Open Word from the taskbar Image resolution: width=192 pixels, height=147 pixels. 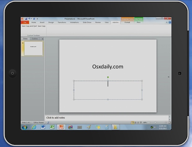tap(43, 127)
